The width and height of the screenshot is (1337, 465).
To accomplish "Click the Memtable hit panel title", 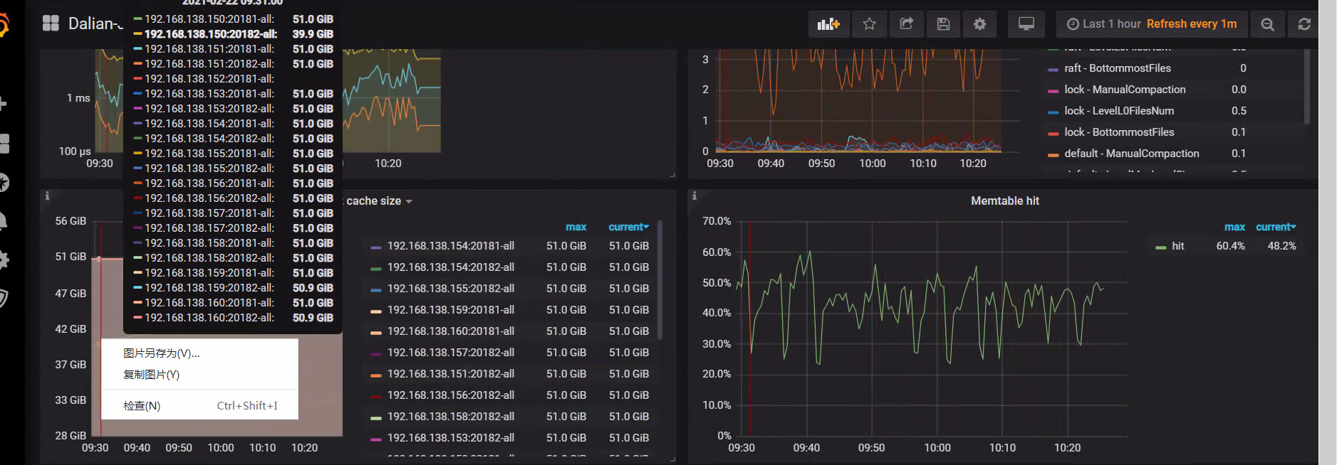I will (x=1004, y=201).
